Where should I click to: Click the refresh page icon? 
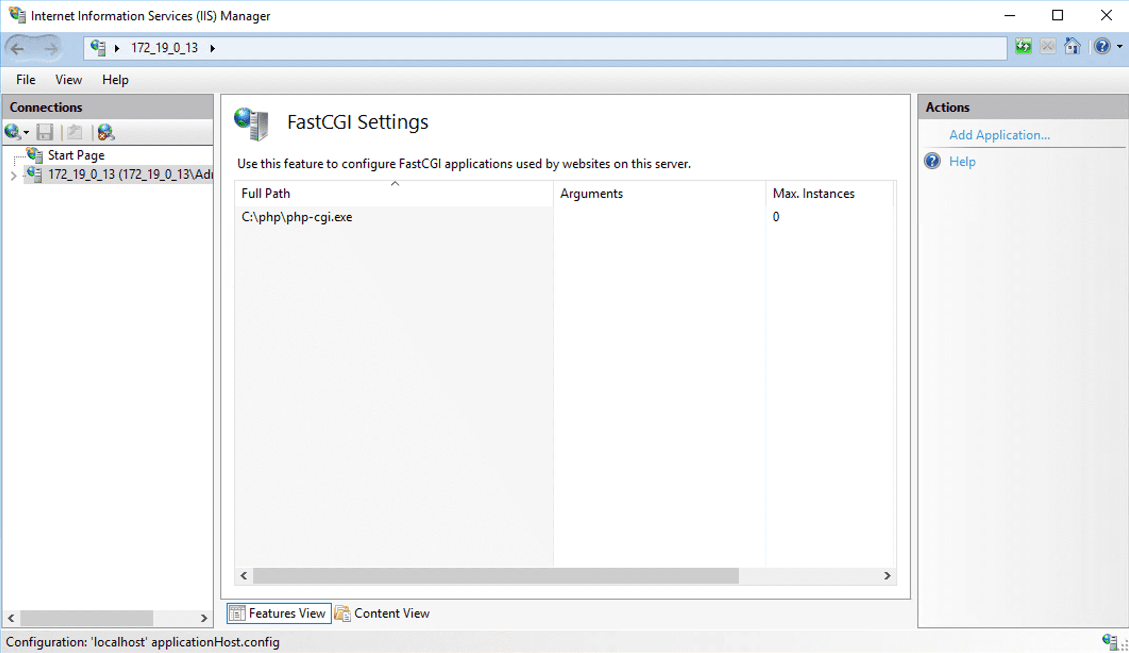(1023, 47)
